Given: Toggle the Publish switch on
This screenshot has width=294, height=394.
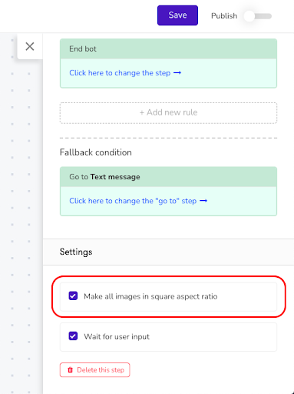Looking at the screenshot, I should [257, 16].
